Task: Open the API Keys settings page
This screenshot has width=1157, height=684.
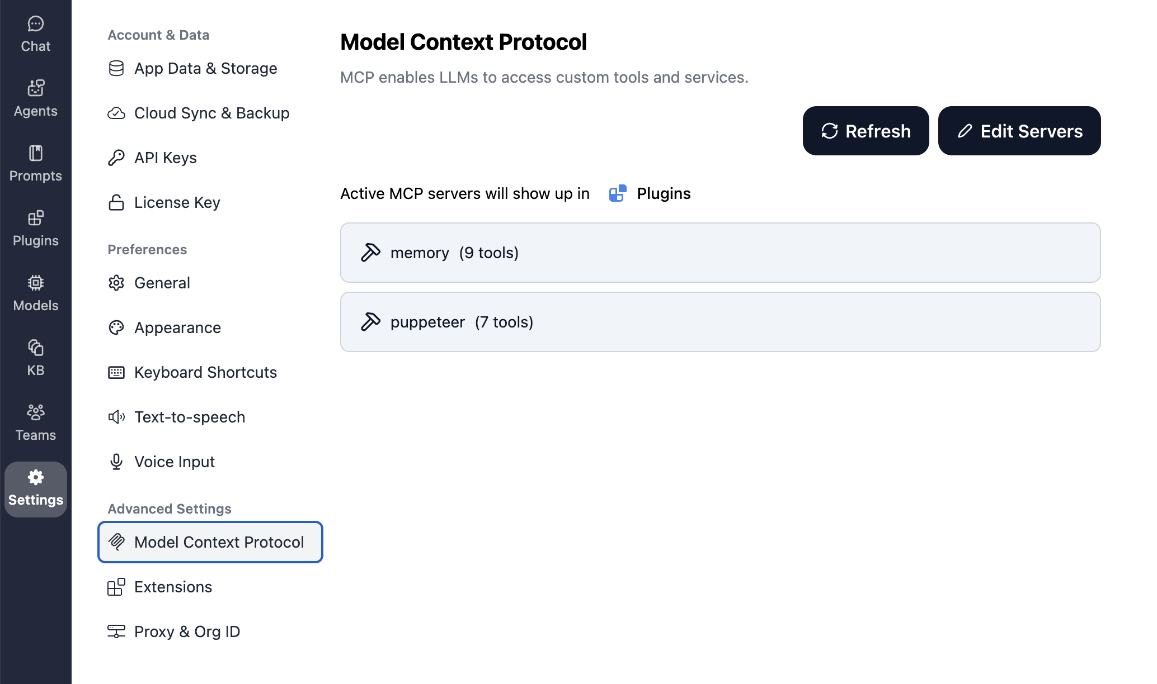Action: 165,158
